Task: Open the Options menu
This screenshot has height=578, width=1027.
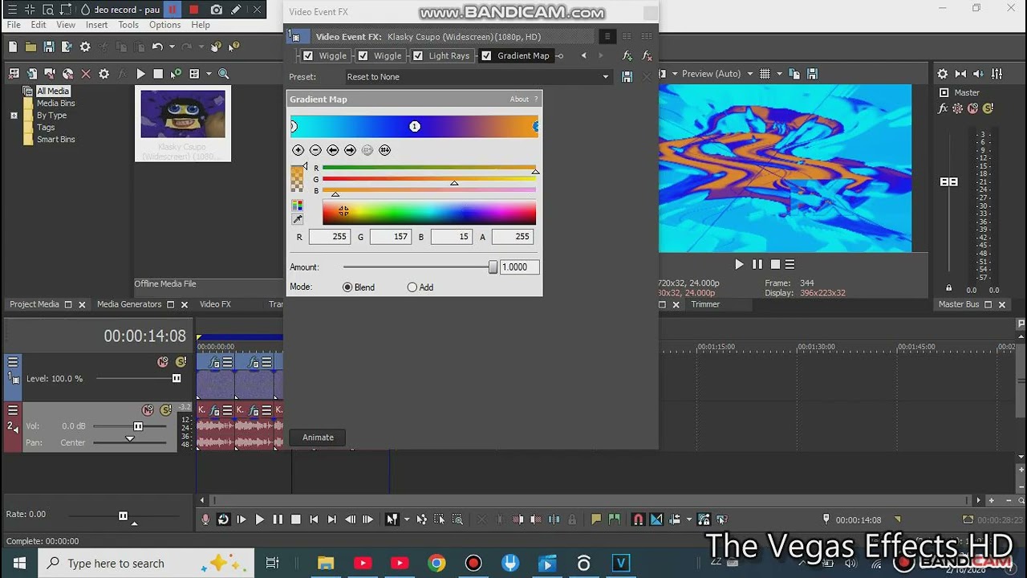Action: [x=164, y=25]
